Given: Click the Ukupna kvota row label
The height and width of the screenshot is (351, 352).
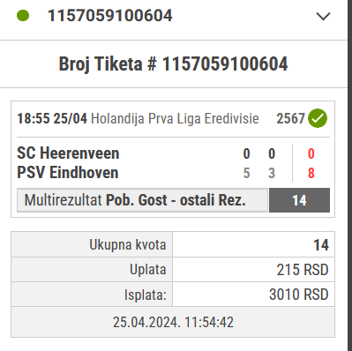Looking at the screenshot, I should 128,244.
